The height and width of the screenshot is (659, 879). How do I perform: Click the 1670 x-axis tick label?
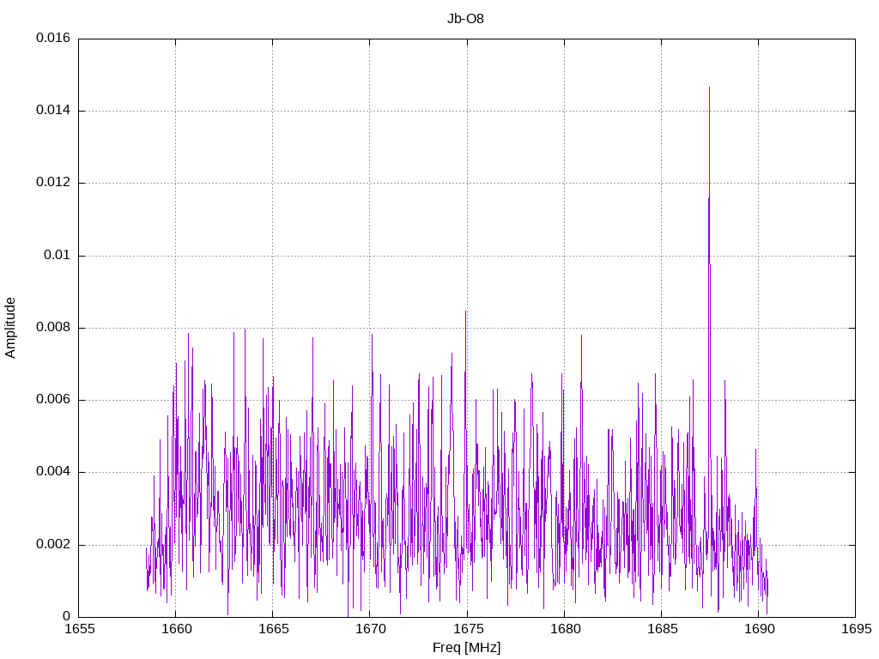(371, 629)
